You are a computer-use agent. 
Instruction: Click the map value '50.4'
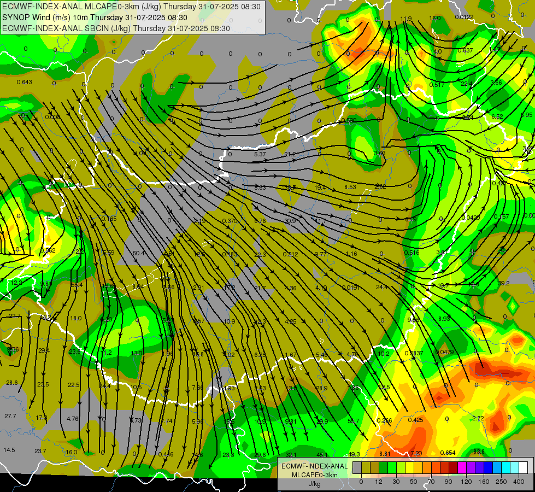138,253
